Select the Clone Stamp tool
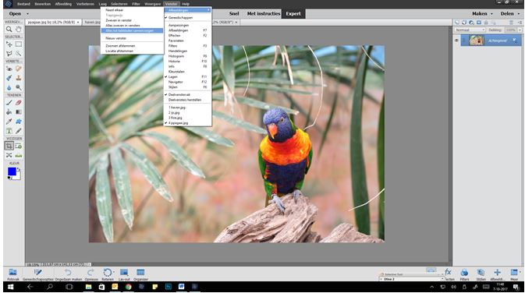525x293 pixels. click(x=19, y=78)
